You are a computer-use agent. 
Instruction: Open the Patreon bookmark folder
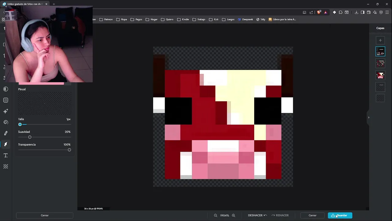click(x=106, y=19)
